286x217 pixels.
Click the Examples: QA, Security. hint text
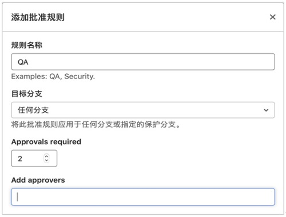tap(53, 76)
